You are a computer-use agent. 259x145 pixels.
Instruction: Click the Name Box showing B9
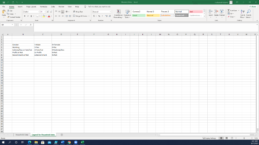click(x=7, y=24)
